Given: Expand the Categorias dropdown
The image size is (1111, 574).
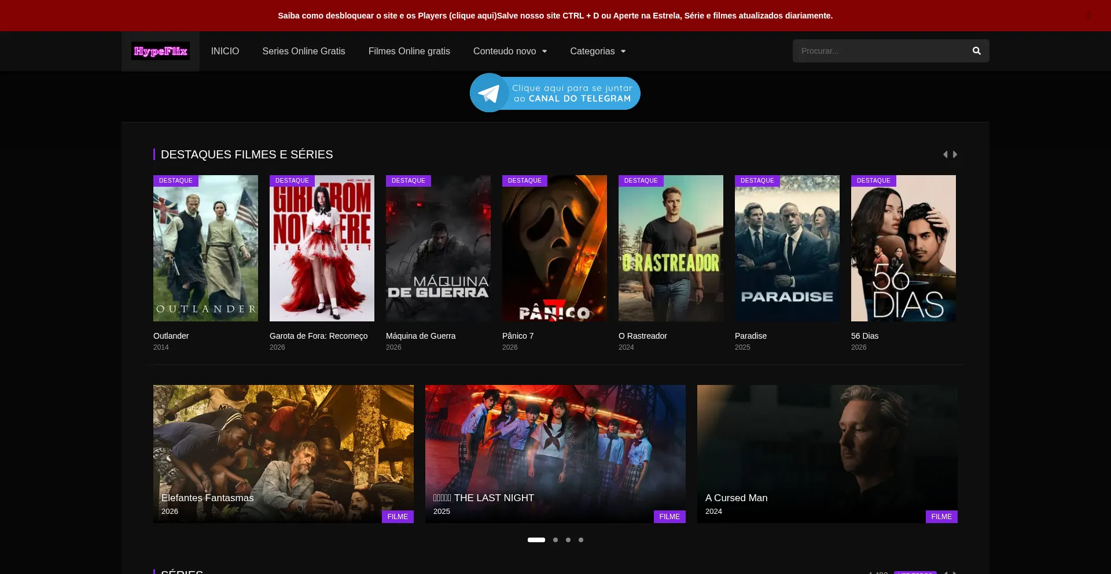Looking at the screenshot, I should click(598, 51).
